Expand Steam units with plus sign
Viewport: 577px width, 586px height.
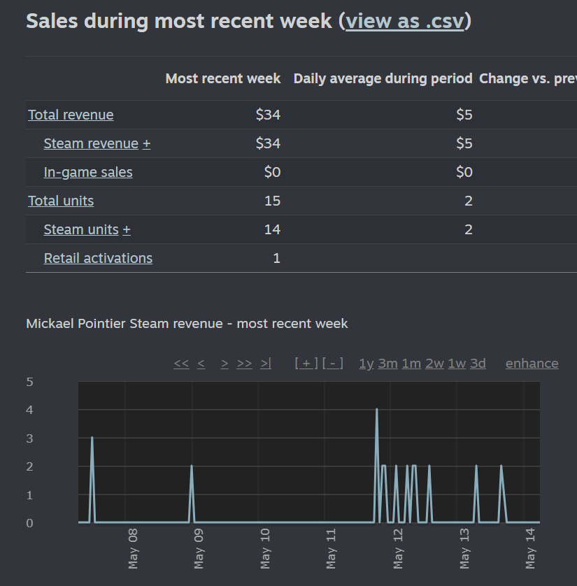click(127, 229)
